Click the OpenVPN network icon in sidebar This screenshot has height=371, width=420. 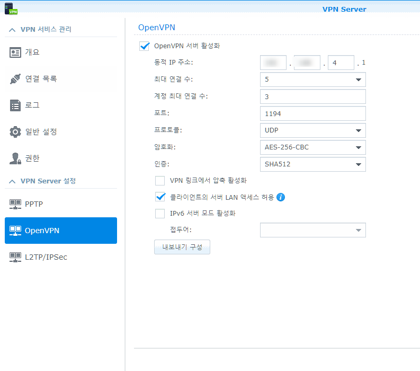click(x=15, y=231)
